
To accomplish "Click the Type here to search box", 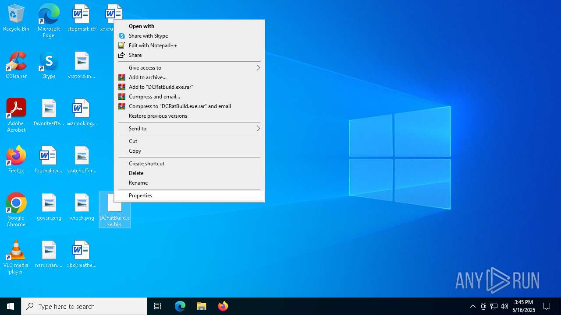I will (84, 306).
